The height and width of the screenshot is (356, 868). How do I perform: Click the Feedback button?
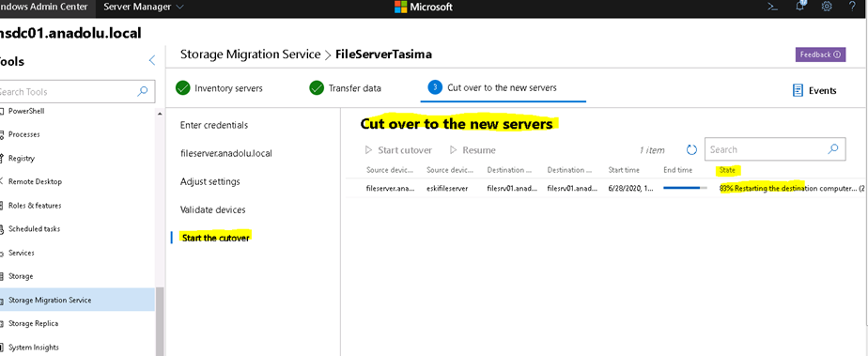click(820, 54)
